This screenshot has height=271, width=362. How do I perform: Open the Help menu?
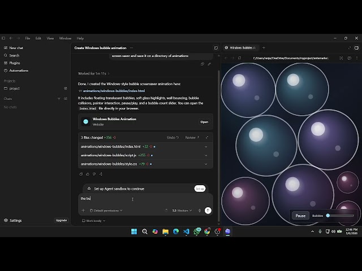click(x=80, y=38)
